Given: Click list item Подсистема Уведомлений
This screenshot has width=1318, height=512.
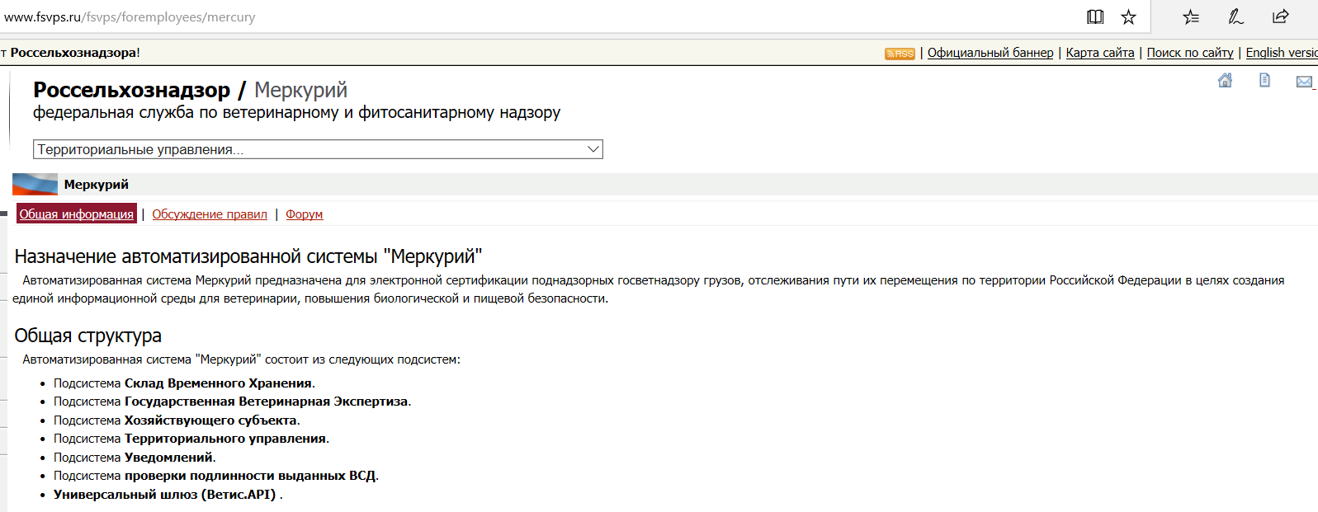Looking at the screenshot, I should 135,458.
